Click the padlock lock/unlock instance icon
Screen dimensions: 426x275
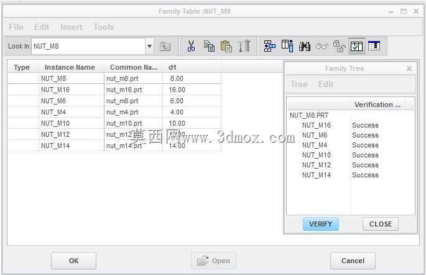pyautogui.click(x=340, y=46)
